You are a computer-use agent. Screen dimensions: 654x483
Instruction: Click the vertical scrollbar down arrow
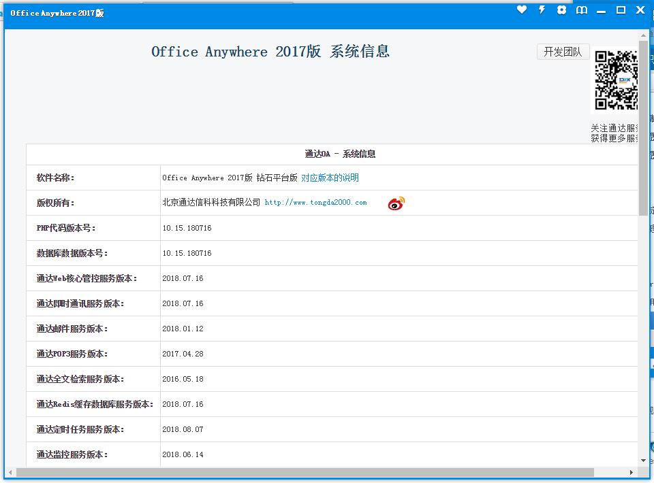[644, 461]
